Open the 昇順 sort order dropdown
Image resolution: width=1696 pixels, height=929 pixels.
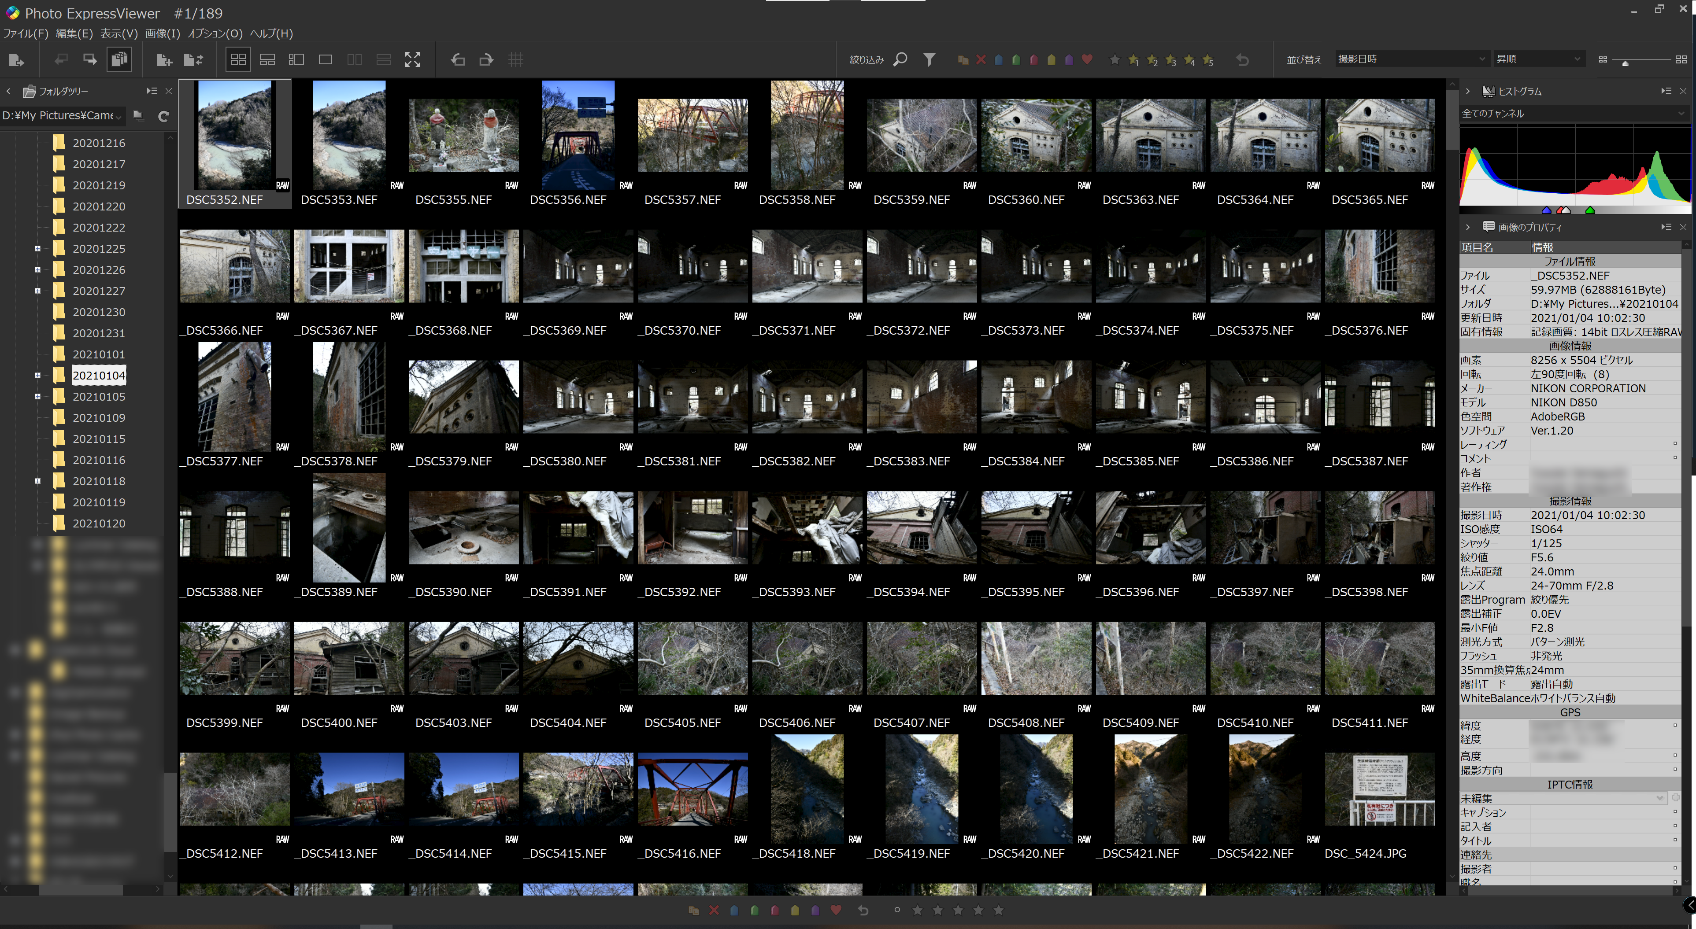pos(1537,59)
